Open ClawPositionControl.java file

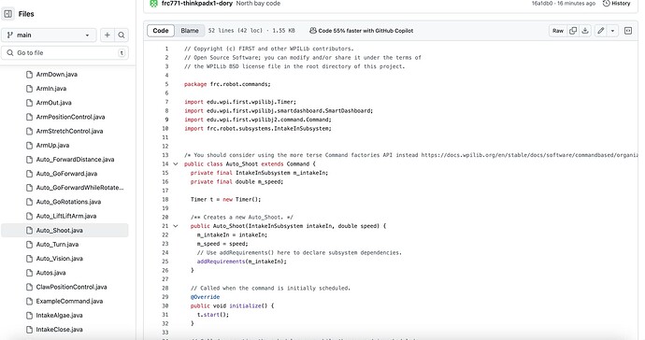(71, 287)
